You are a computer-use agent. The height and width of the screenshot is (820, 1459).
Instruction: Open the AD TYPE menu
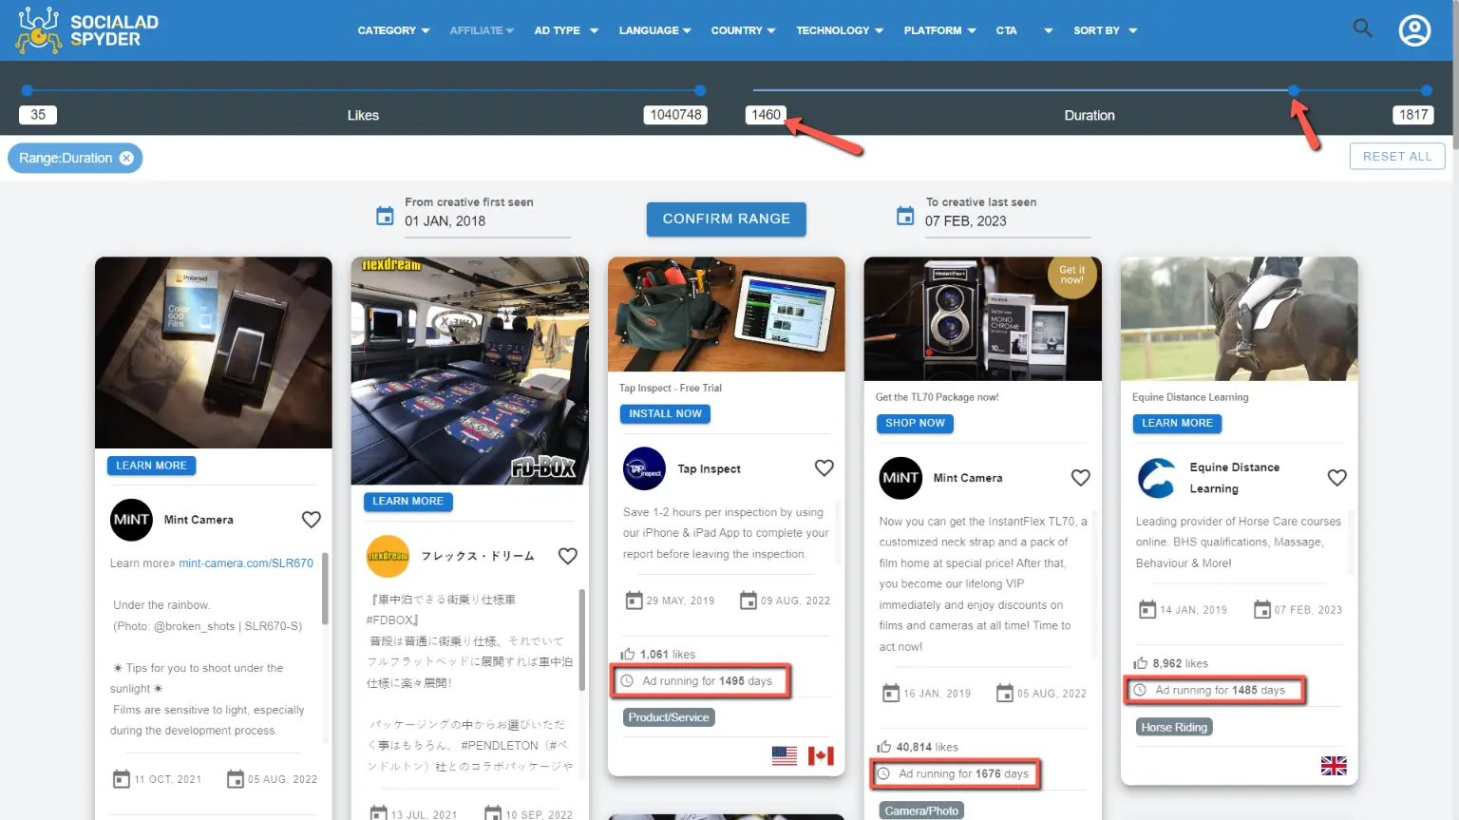coord(566,30)
